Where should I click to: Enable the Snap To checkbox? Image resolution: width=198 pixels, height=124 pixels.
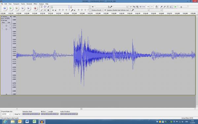click(x=21, y=114)
